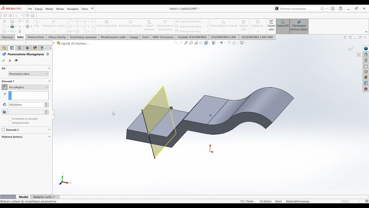Switch to the Operacje tab

tap(7, 37)
